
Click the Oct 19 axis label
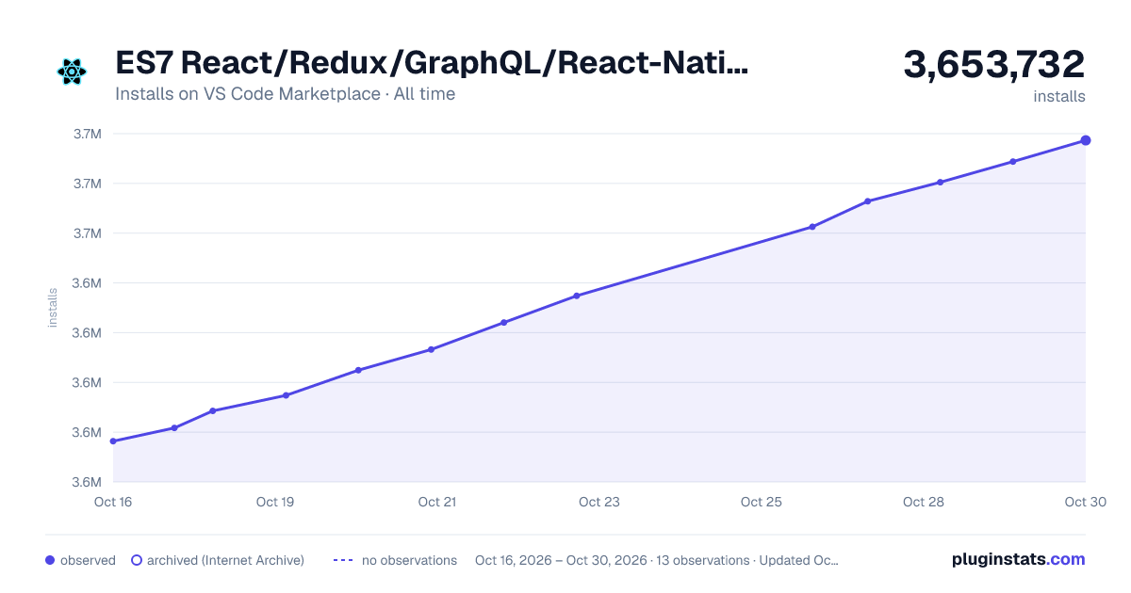point(275,502)
